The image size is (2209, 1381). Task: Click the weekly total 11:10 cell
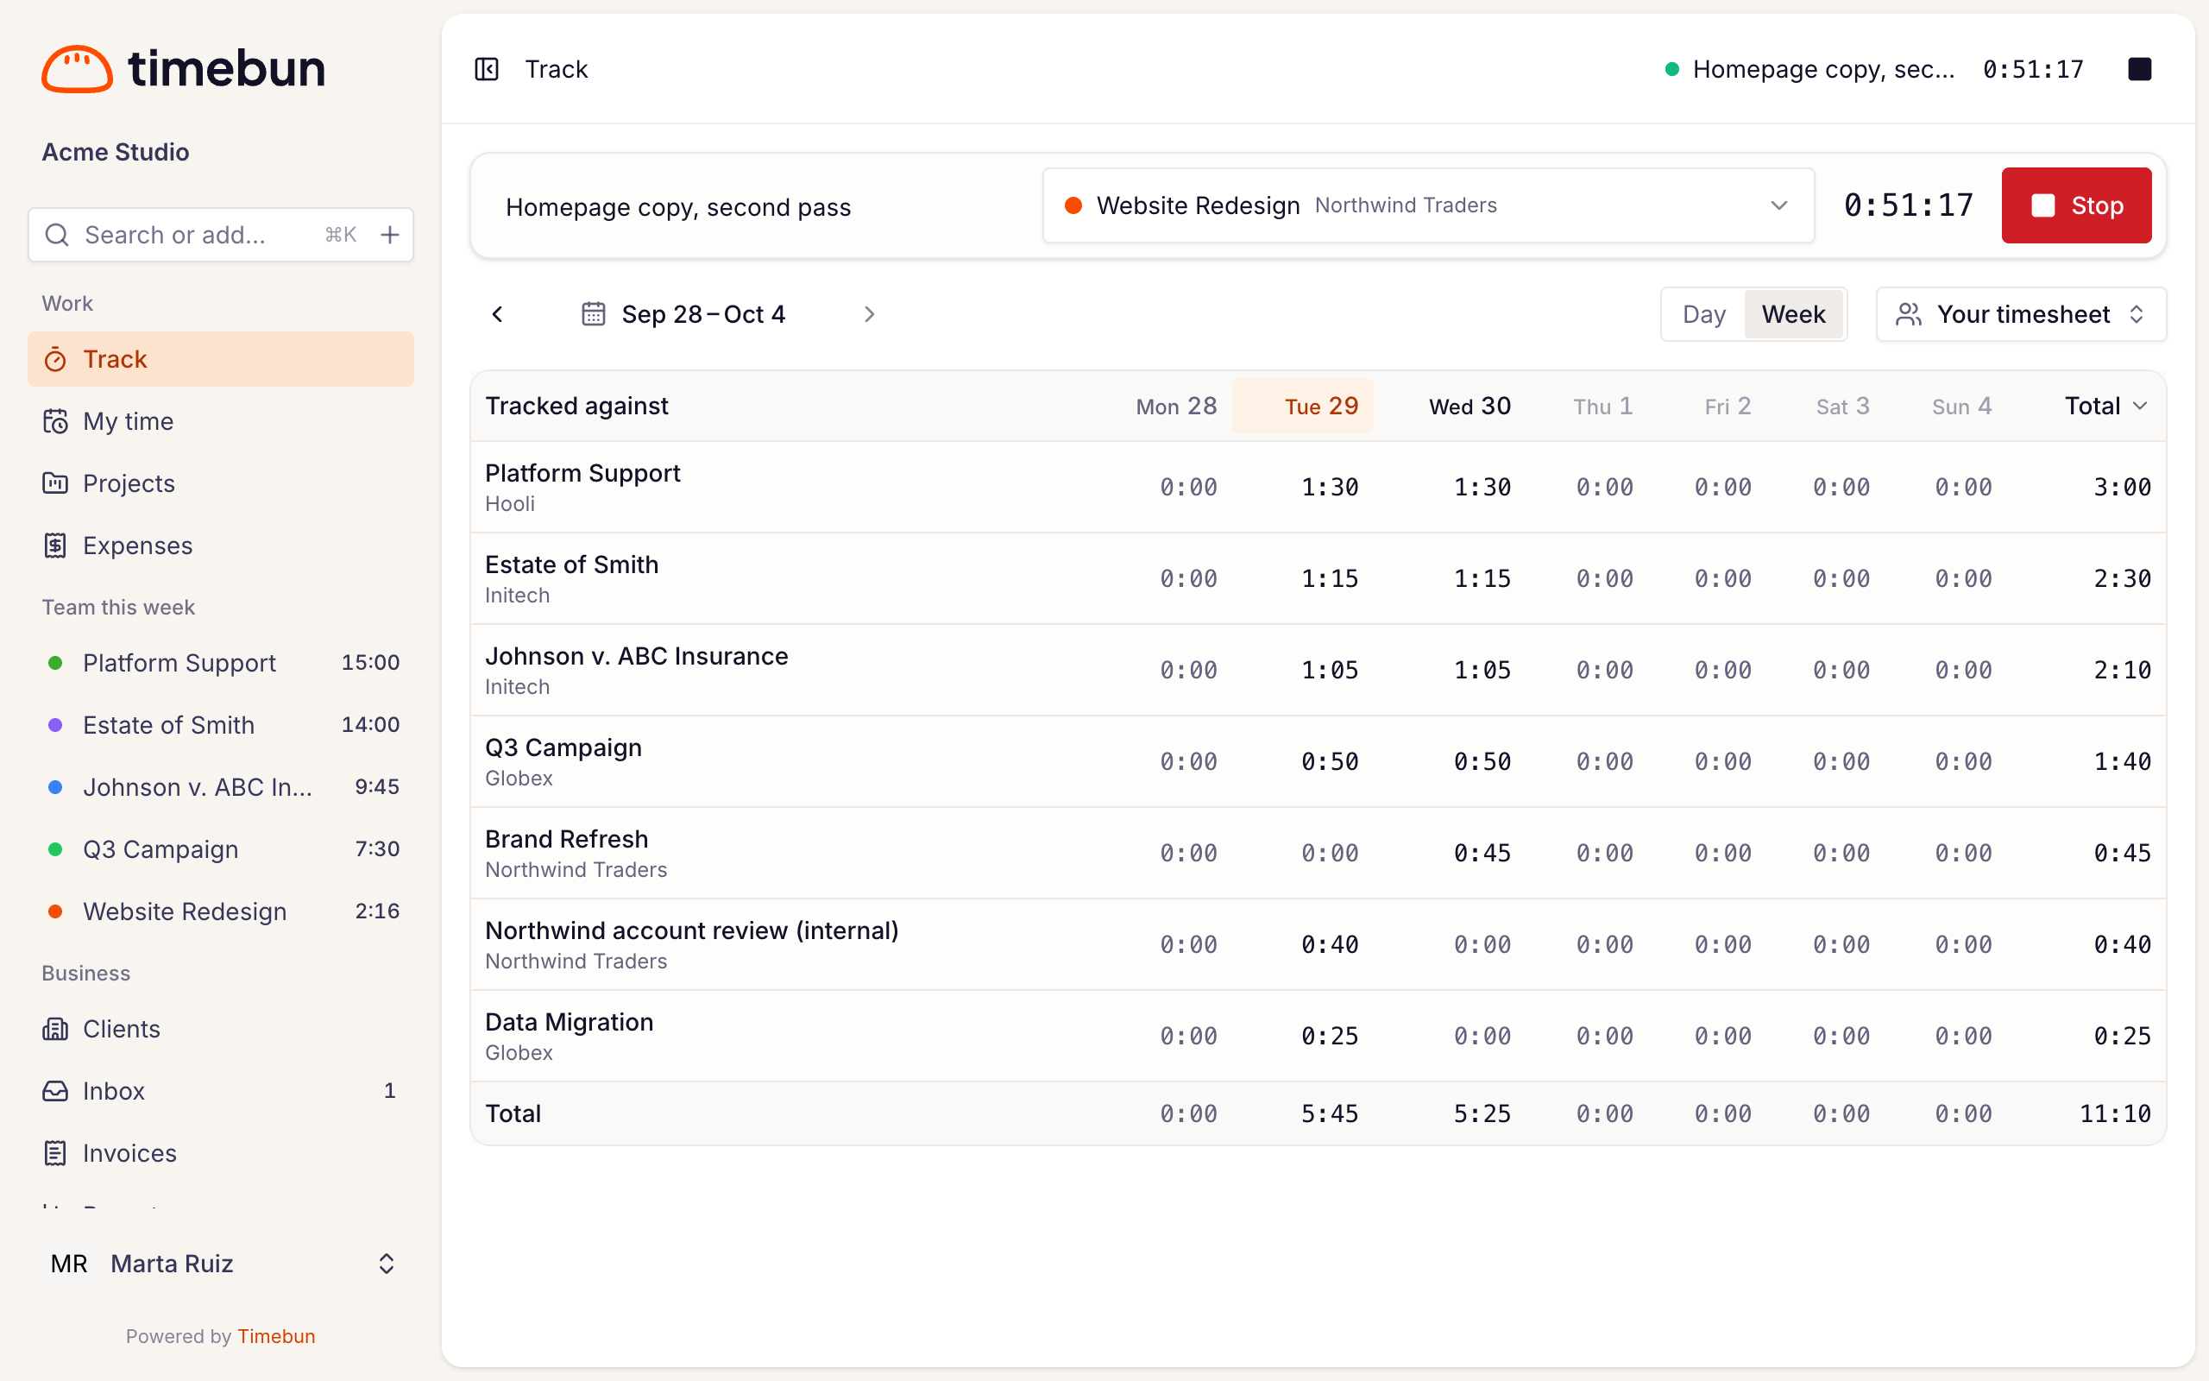click(x=2114, y=1113)
